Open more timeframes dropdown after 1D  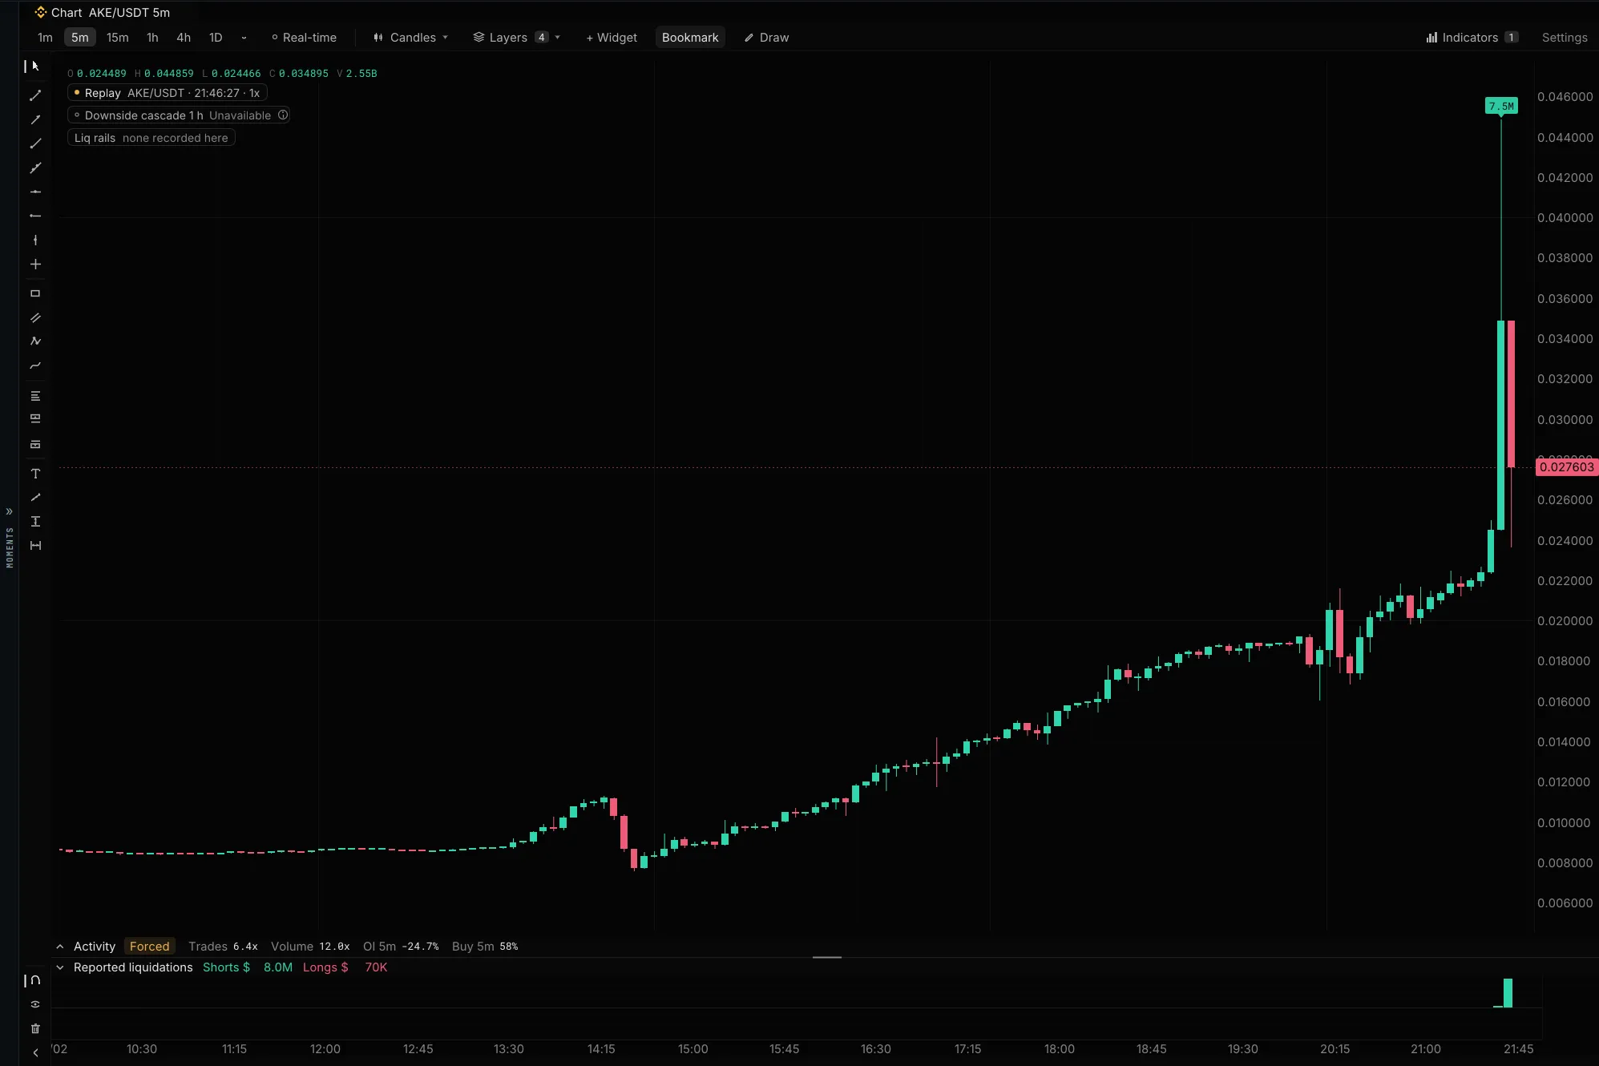[x=244, y=38]
